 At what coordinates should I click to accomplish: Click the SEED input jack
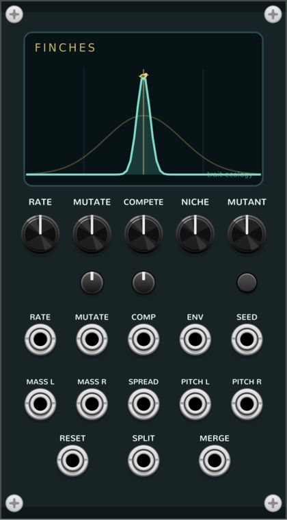[x=247, y=339]
